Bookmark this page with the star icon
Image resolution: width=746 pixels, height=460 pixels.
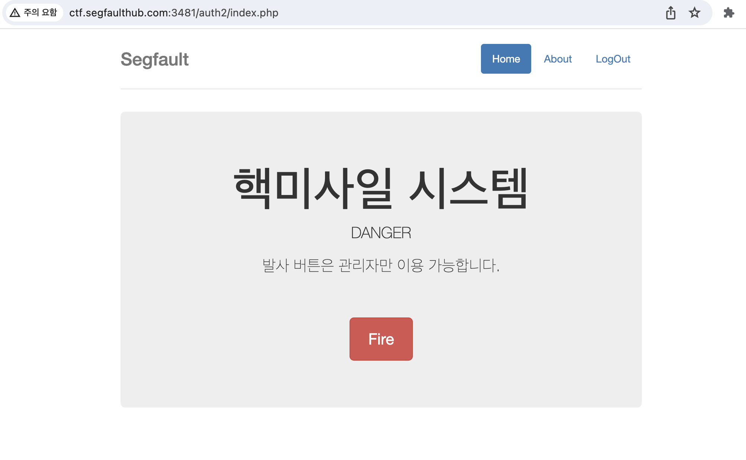(694, 13)
